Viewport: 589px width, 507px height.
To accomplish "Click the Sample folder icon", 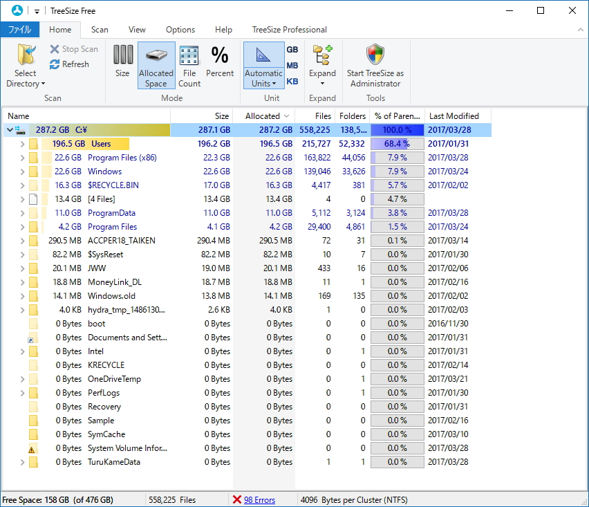I will [33, 421].
